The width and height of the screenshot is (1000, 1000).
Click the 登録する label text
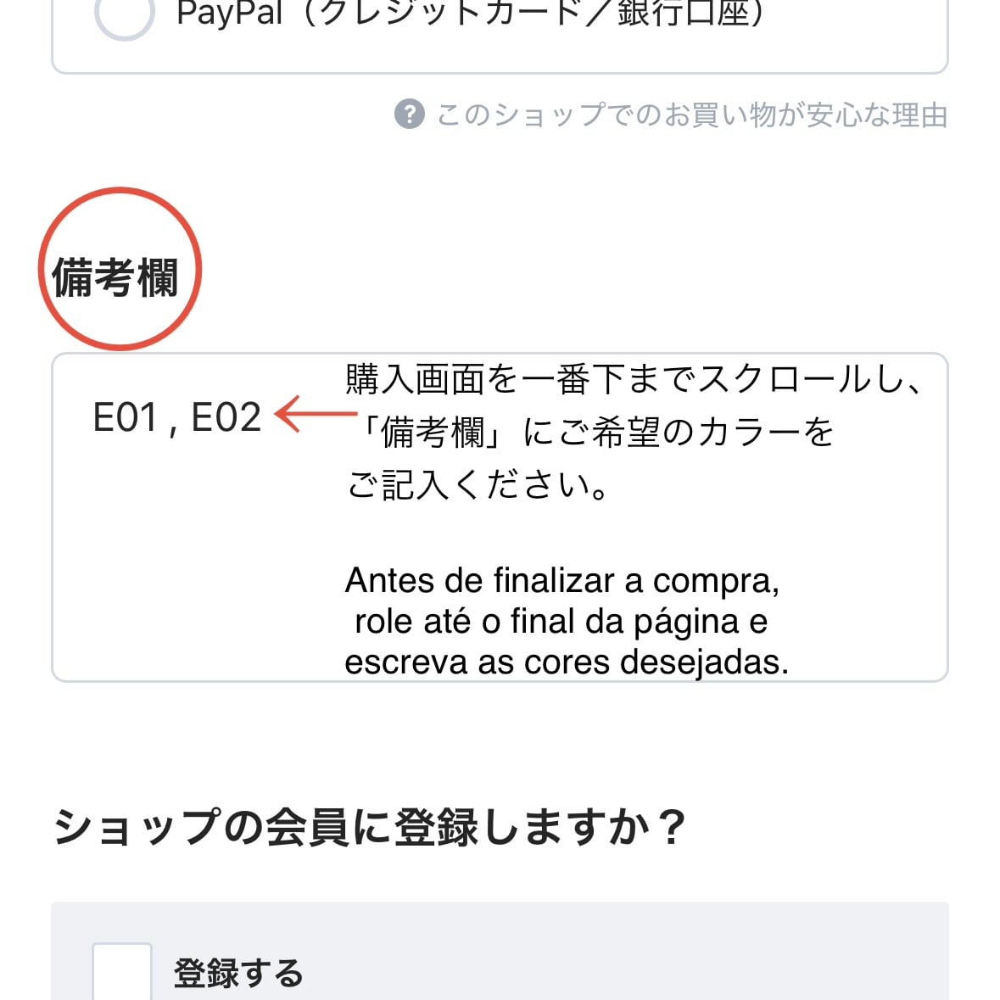pyautogui.click(x=238, y=973)
